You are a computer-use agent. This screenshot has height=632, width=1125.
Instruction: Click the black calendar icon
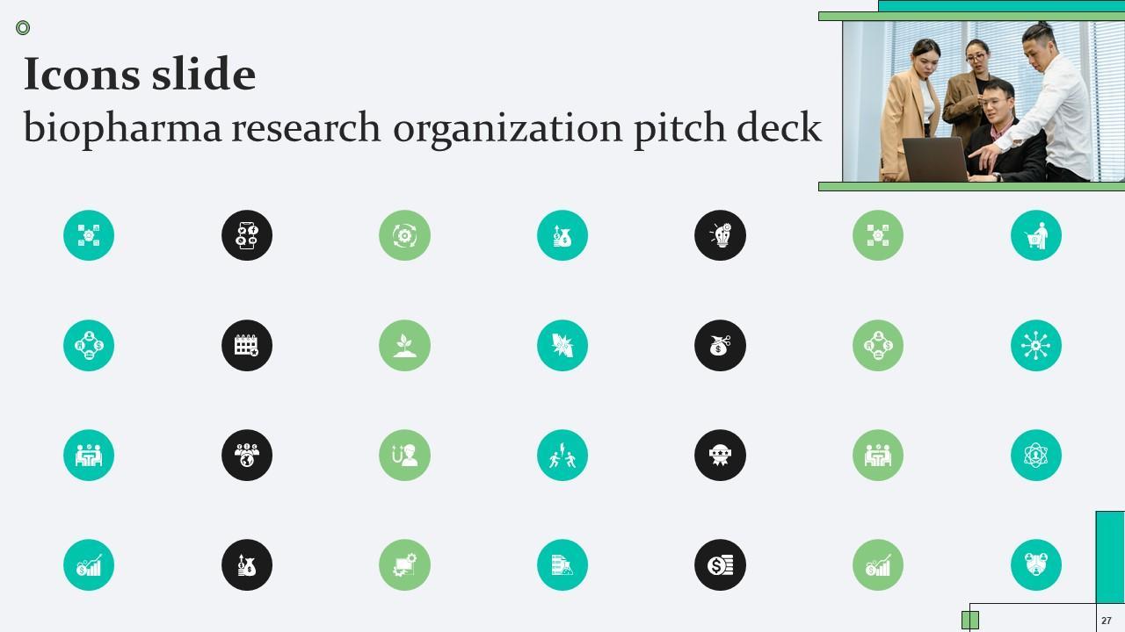coord(247,345)
